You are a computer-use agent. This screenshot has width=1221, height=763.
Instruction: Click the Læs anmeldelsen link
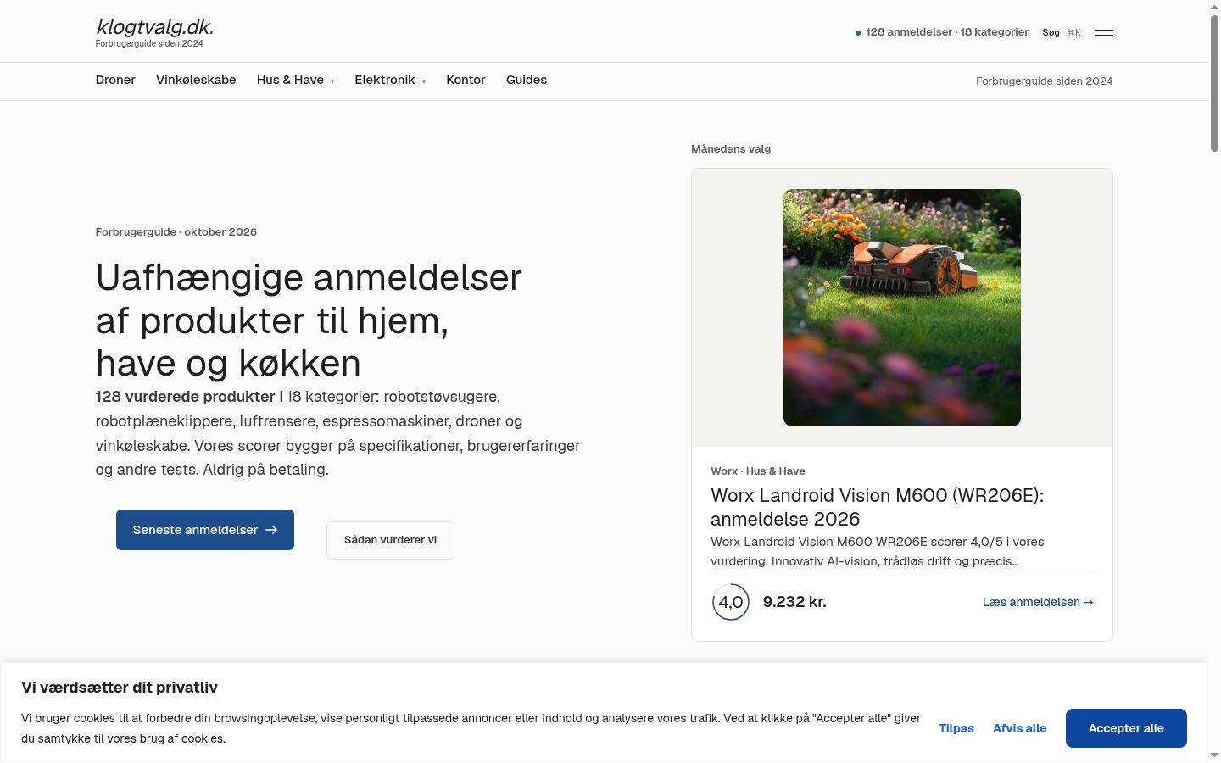[x=1038, y=602]
